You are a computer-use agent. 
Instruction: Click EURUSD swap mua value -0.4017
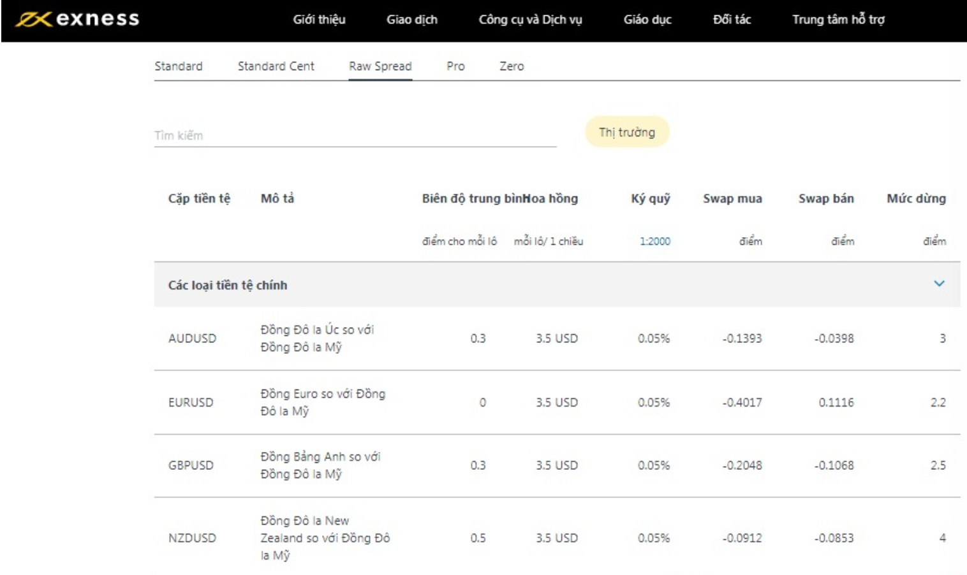[x=742, y=403]
